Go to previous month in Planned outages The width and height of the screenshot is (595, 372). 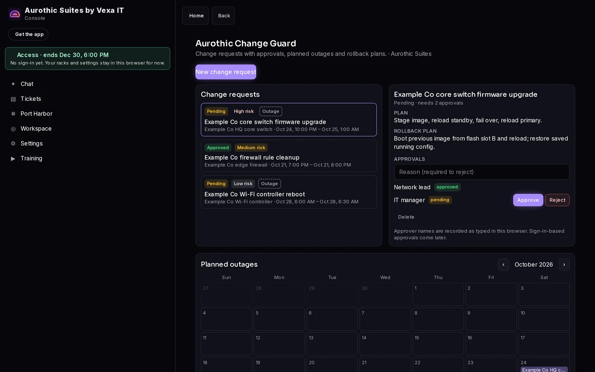pos(503,265)
